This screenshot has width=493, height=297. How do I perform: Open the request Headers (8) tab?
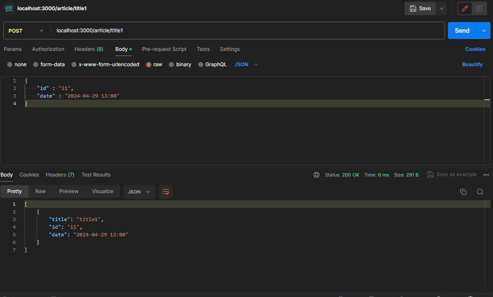88,49
